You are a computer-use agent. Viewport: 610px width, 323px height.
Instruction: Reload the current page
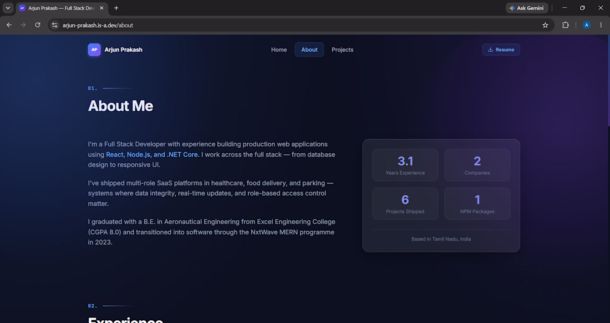[38, 25]
